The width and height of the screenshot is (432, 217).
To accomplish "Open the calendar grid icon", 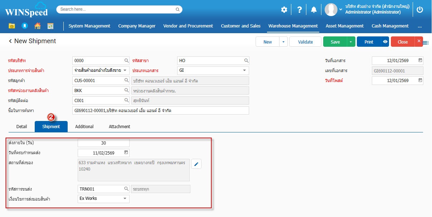I will 50,26.
